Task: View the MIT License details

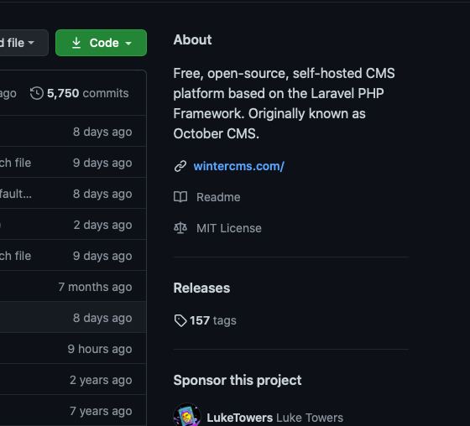Action: pyautogui.click(x=228, y=228)
